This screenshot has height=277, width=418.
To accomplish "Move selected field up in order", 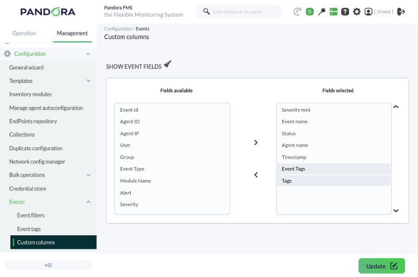I will click(x=396, y=107).
